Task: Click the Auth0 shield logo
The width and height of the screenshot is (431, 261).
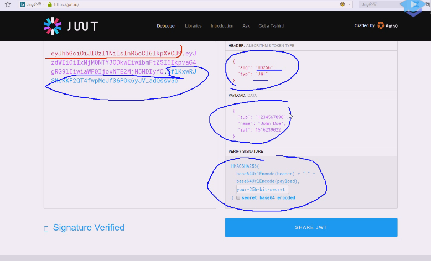Action: (x=381, y=25)
